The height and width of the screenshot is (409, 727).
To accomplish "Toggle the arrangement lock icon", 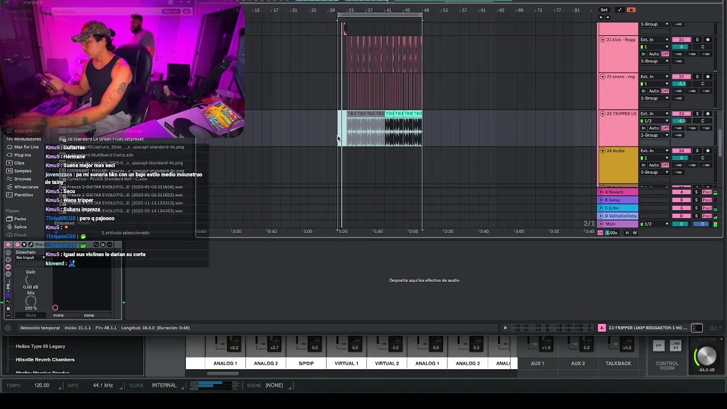I will [630, 10].
